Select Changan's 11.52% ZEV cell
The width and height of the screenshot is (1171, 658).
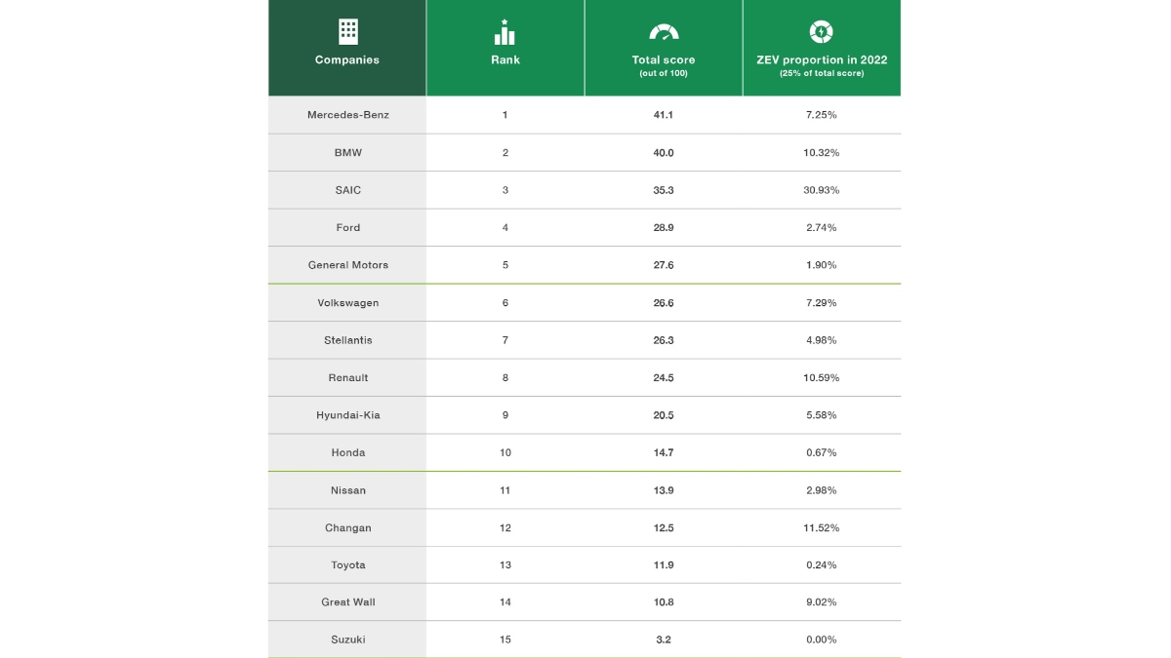tap(822, 528)
